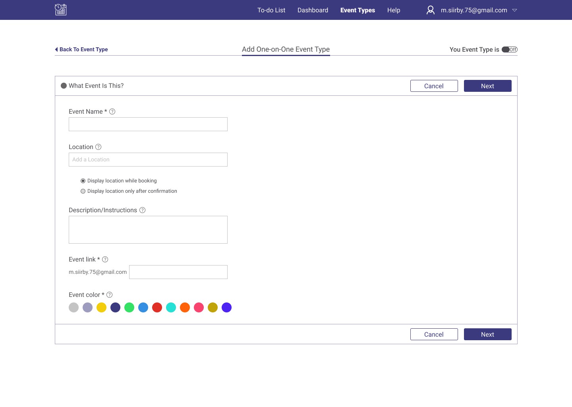572x407 pixels.
Task: Pick the lavender event color
Action: (x=88, y=307)
